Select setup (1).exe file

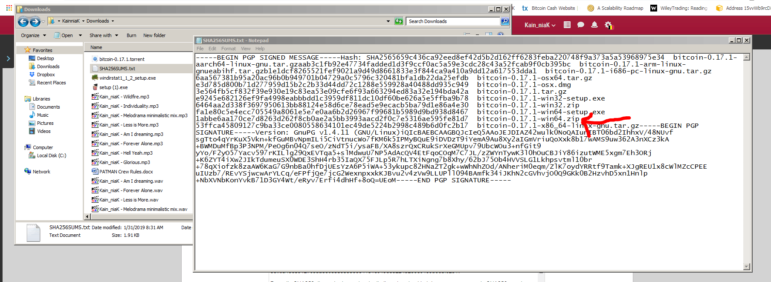tap(113, 87)
